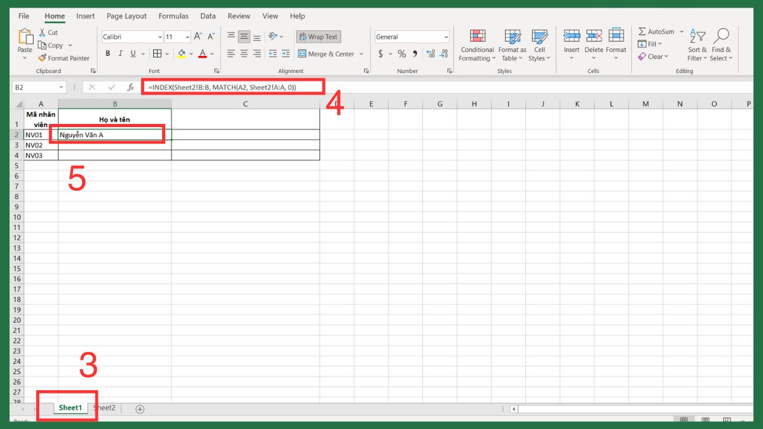Toggle Underline formatting

click(x=132, y=54)
